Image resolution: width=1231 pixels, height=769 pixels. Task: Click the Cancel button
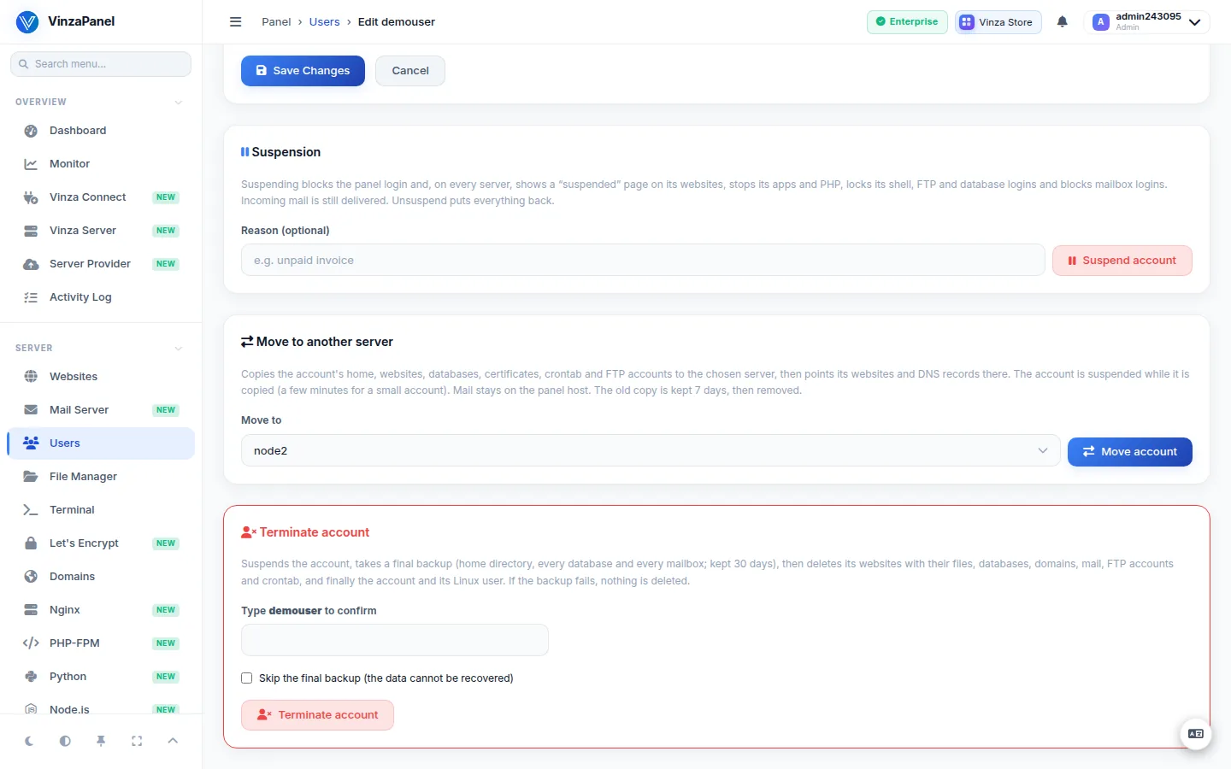[x=410, y=71]
